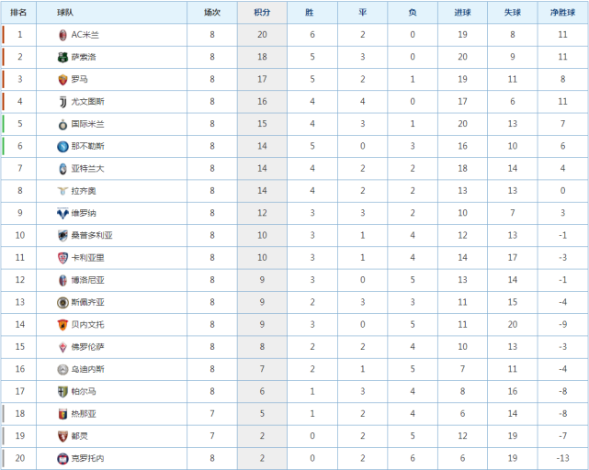589x470 pixels.
Task: Click the 排名 header cell
Action: 19,13
